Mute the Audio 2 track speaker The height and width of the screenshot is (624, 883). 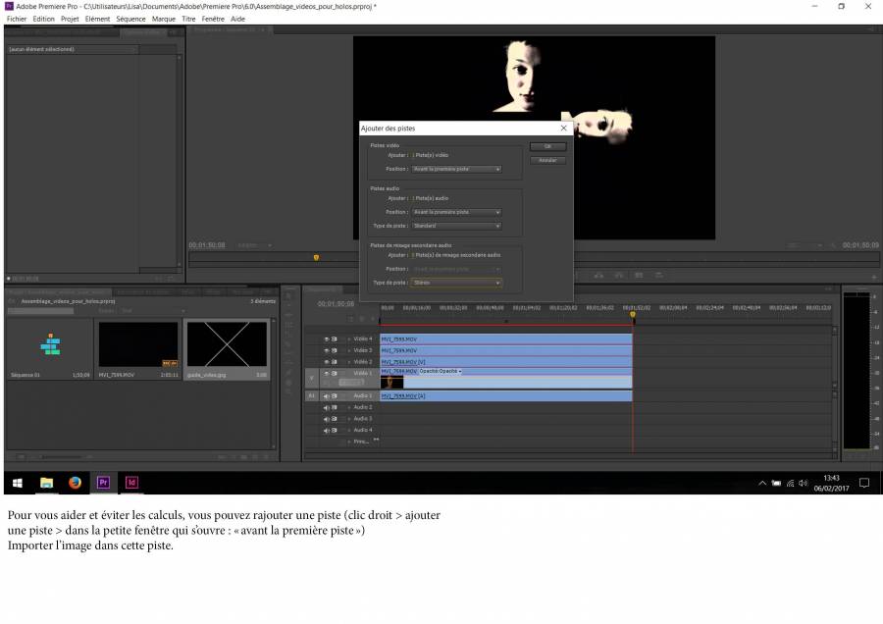point(327,408)
